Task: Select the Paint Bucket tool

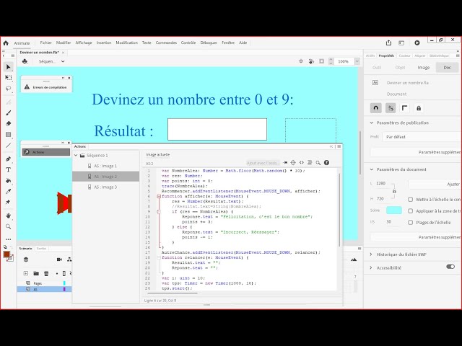Action: (x=8, y=181)
